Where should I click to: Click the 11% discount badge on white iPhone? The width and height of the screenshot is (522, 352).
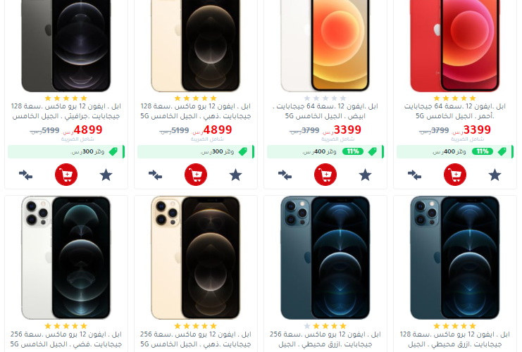click(352, 152)
